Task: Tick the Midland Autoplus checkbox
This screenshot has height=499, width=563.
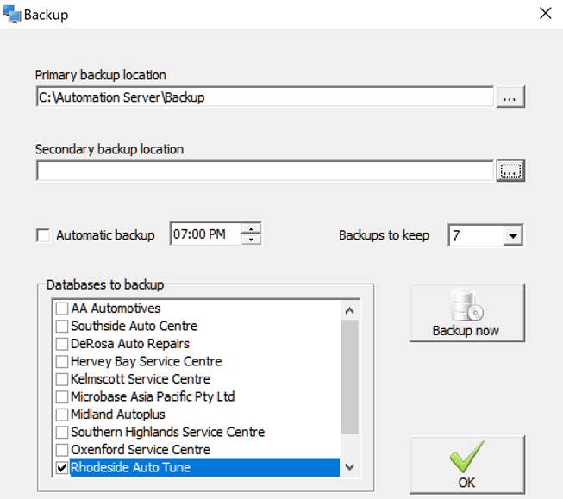Action: pyautogui.click(x=62, y=415)
